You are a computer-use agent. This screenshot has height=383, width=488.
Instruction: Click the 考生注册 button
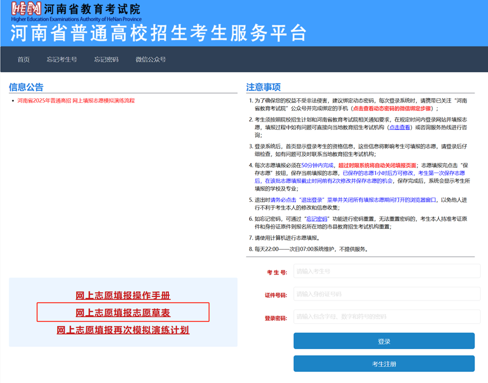click(x=384, y=364)
